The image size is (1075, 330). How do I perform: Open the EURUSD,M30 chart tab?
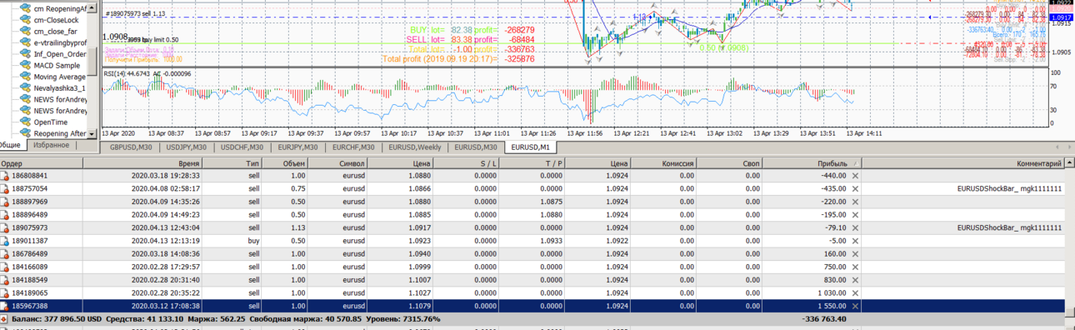[x=475, y=147]
